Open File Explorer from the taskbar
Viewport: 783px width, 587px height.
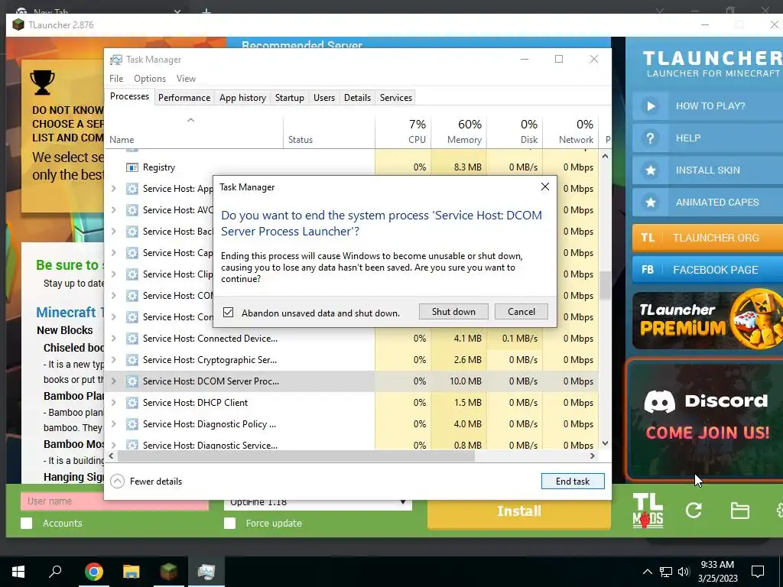coord(132,572)
